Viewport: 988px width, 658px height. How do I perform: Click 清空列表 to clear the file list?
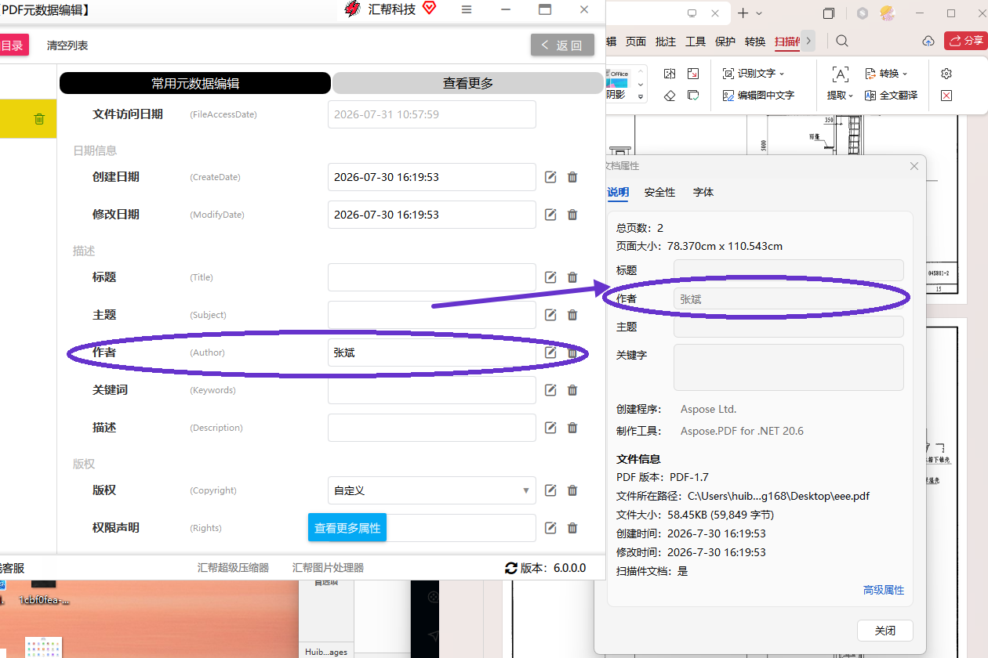click(67, 45)
